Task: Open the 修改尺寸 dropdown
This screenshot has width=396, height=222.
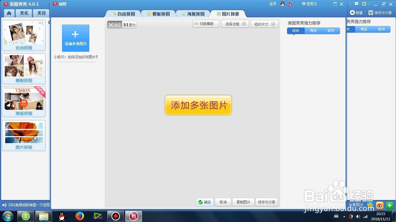Action: tap(265, 24)
